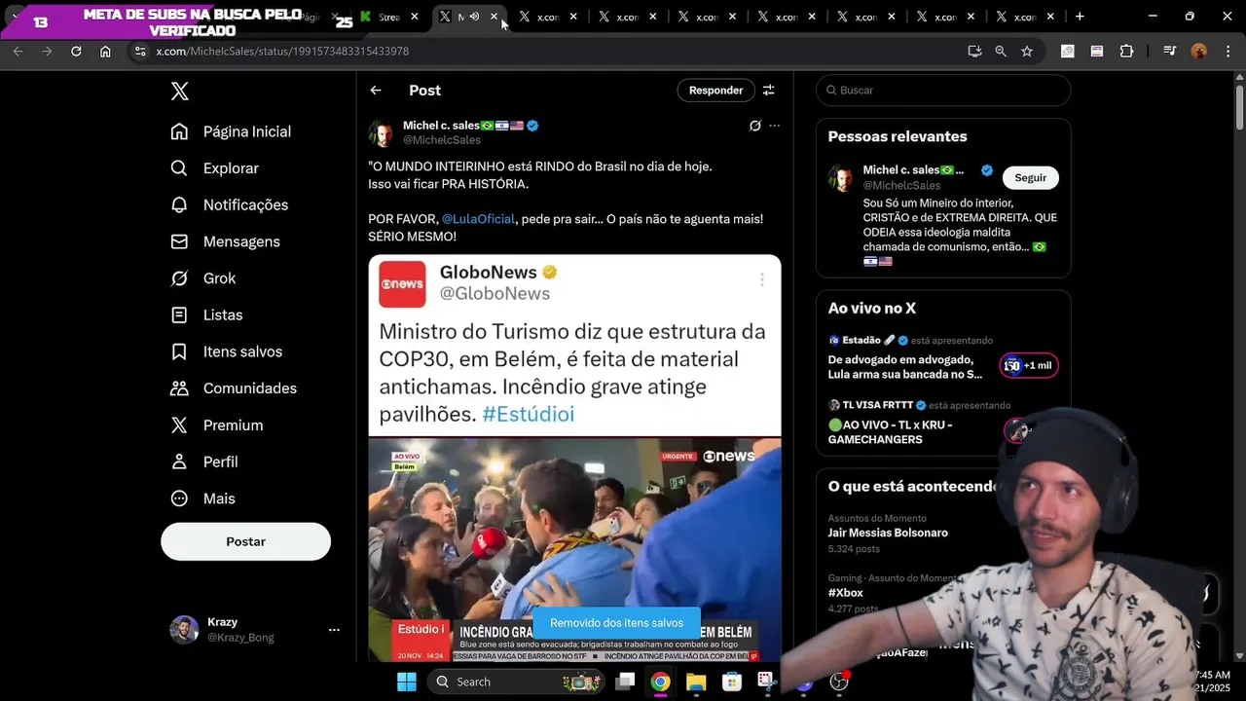The height and width of the screenshot is (701, 1246).
Task: Open the #Xbox trending topic
Action: (846, 593)
